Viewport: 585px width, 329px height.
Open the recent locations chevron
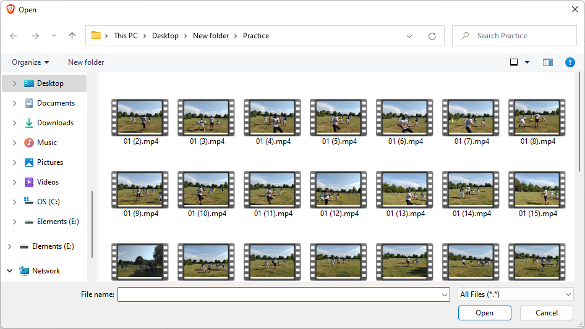click(54, 36)
